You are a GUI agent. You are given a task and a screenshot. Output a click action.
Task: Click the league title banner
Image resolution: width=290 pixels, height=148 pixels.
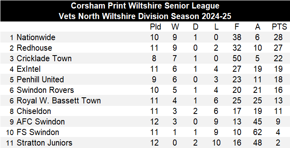[145, 11]
